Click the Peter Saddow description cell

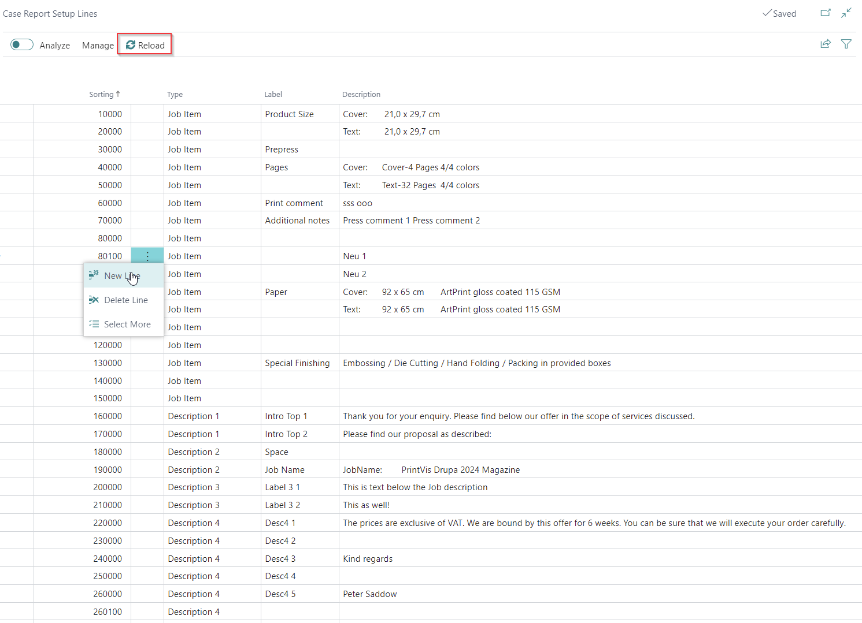[x=369, y=594]
